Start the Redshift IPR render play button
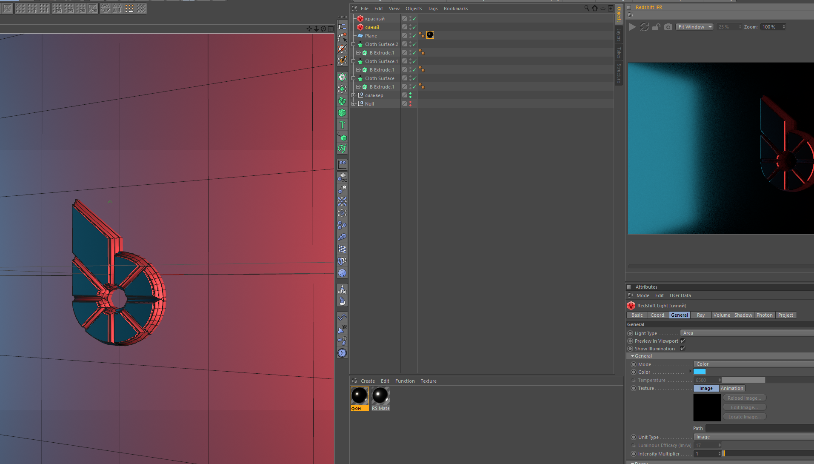The height and width of the screenshot is (464, 814). 632,27
